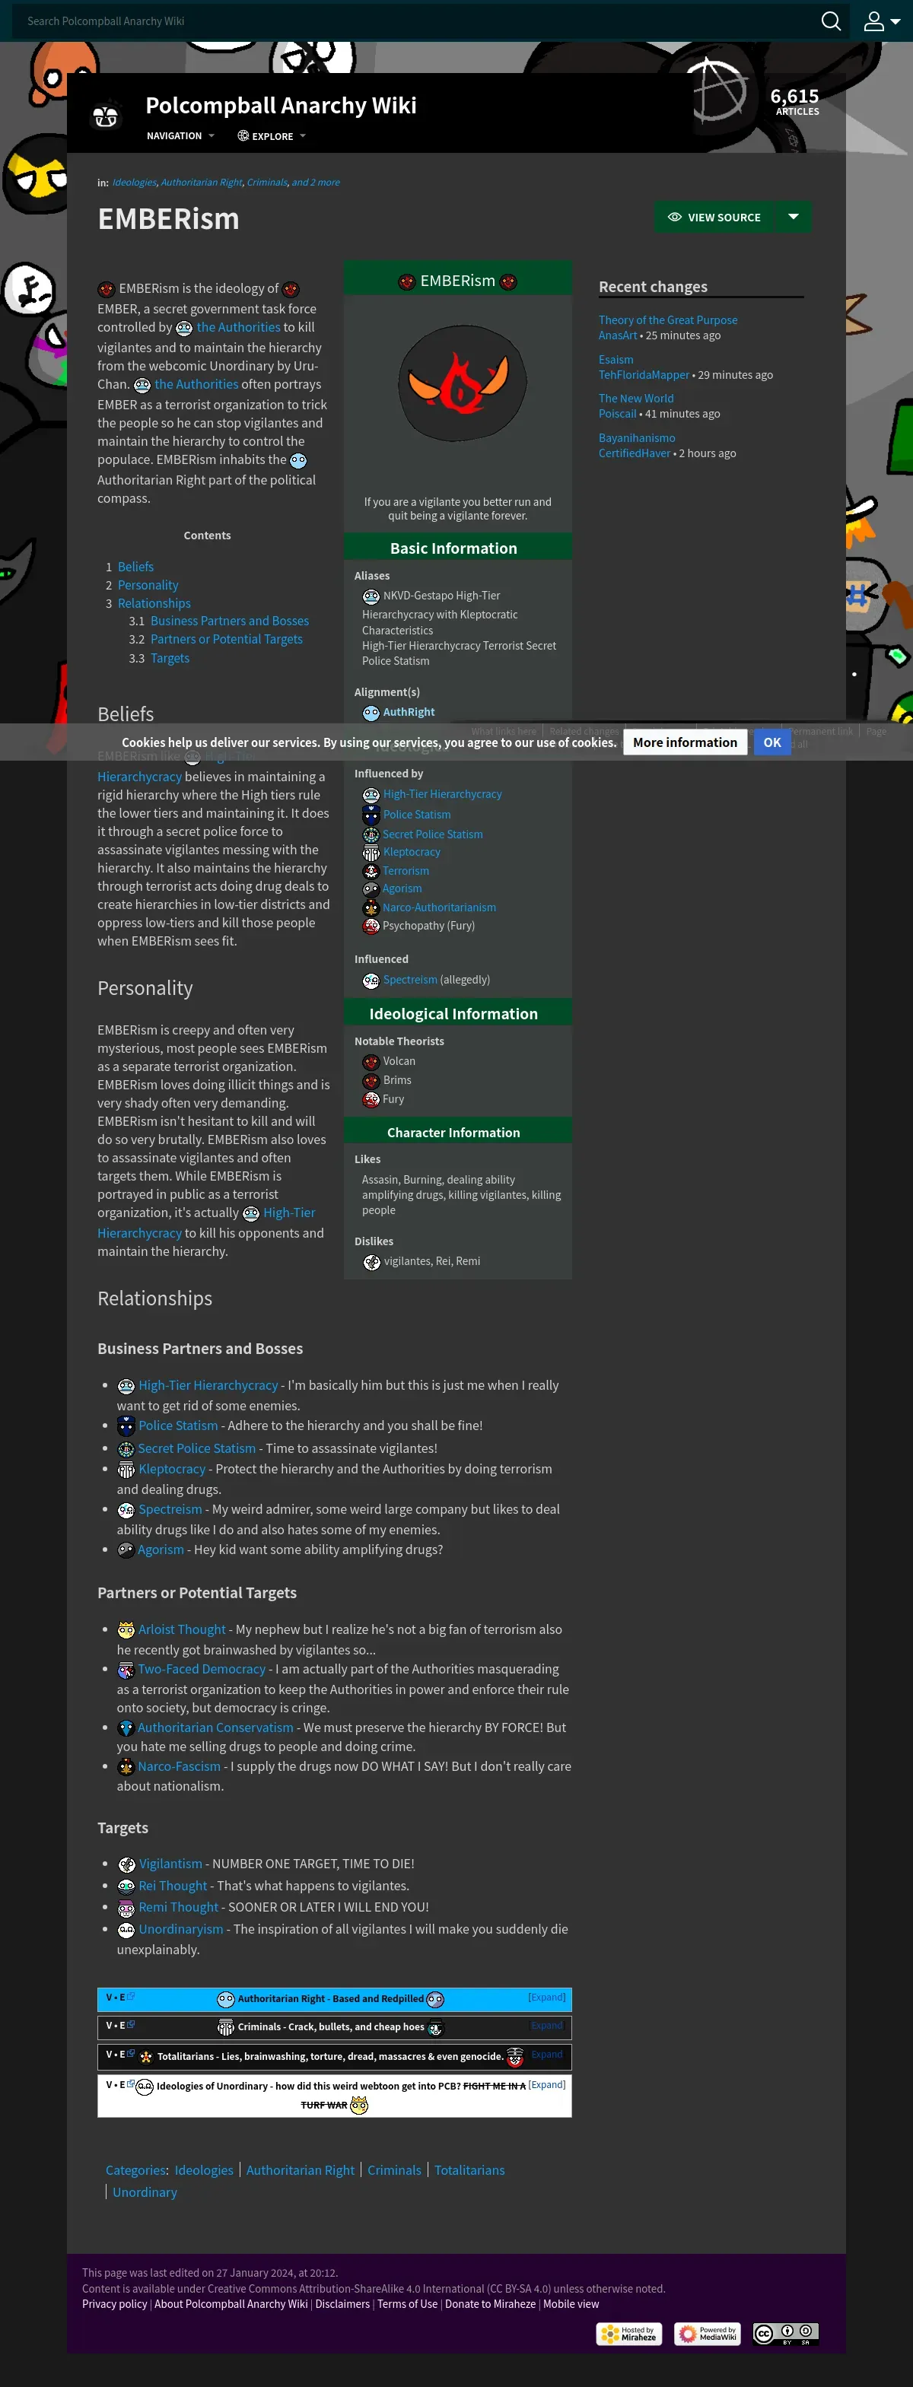Open Spectreism link in Business Partners list

(170, 1509)
